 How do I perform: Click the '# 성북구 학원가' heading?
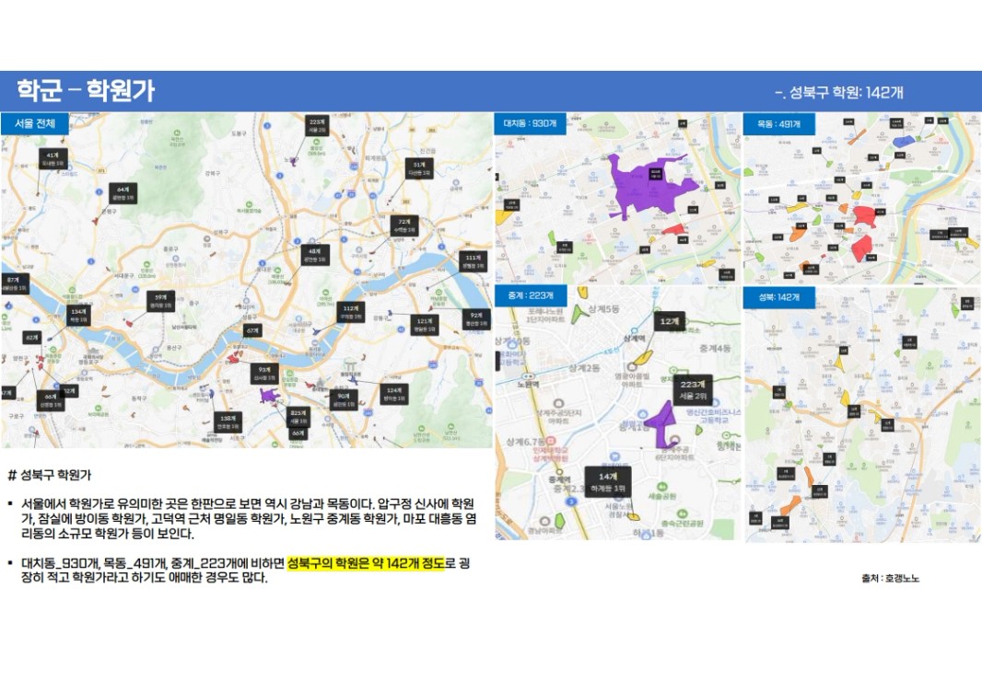(x=50, y=475)
